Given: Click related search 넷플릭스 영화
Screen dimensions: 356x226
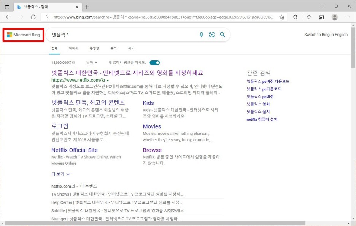Looking at the screenshot, I should (258, 104).
